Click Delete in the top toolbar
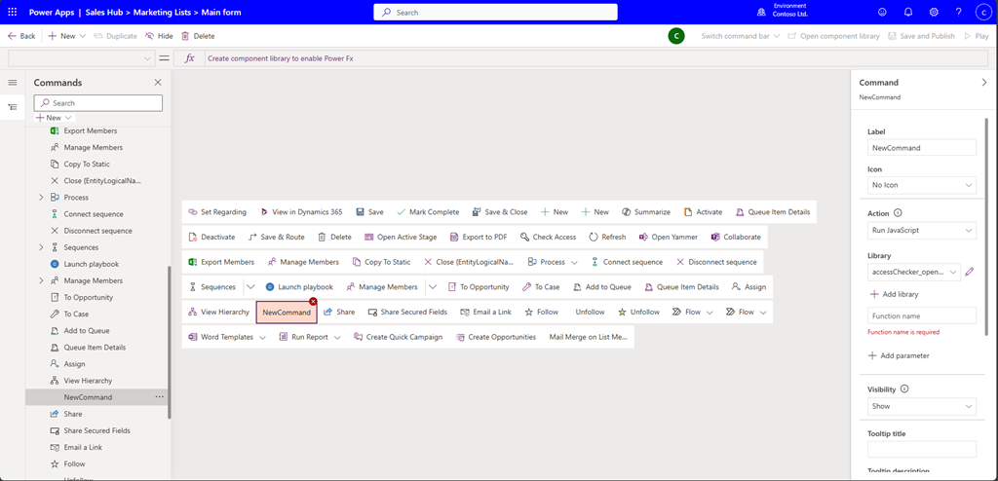Image resolution: width=998 pixels, height=481 pixels. tap(198, 36)
